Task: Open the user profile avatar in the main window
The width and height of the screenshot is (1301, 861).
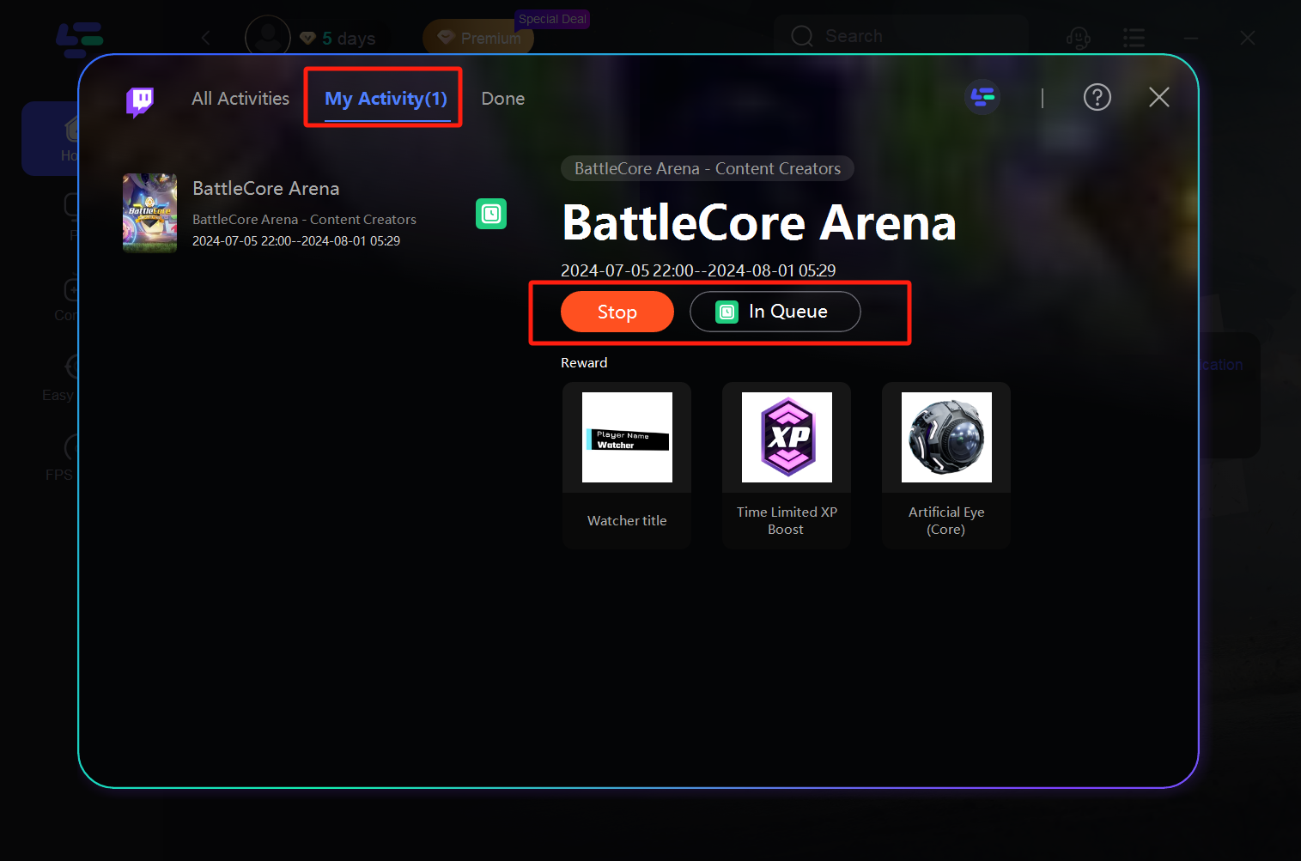Action: tap(268, 38)
